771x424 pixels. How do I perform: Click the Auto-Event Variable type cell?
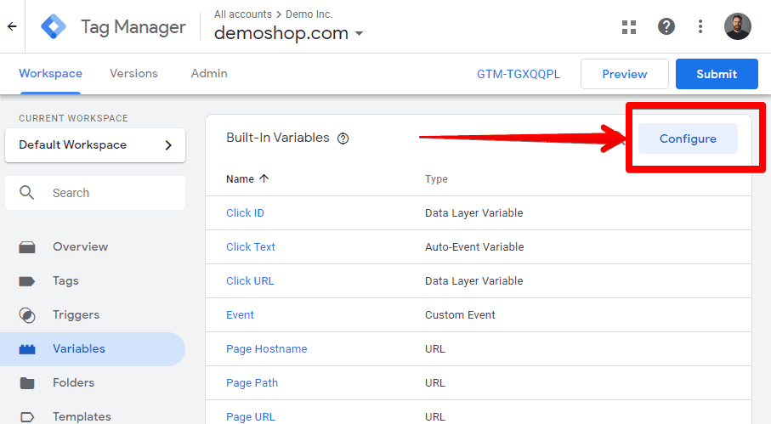[x=474, y=246]
